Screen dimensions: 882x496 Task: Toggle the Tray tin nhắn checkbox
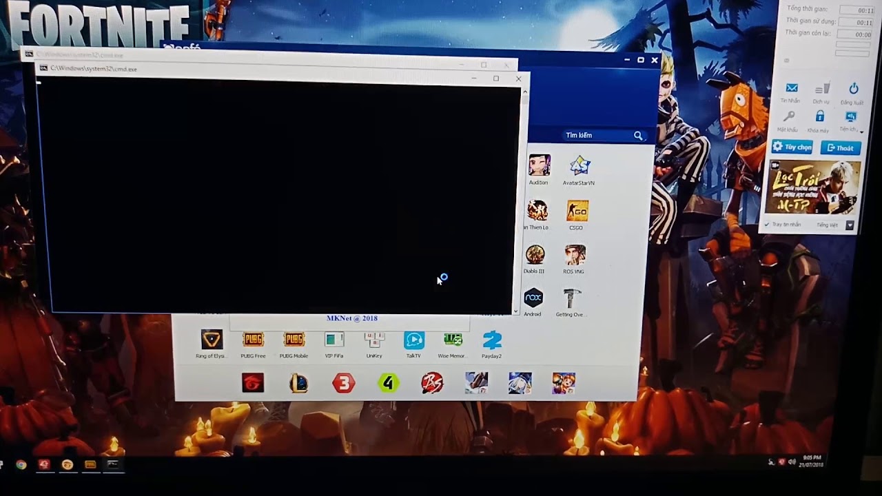(x=767, y=225)
